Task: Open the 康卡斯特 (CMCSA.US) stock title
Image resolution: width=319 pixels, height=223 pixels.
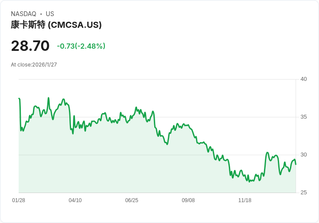Action: click(x=56, y=25)
